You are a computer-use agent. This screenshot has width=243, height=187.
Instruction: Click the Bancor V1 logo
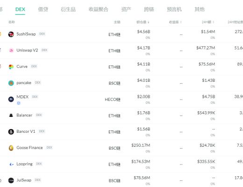pos(11,132)
